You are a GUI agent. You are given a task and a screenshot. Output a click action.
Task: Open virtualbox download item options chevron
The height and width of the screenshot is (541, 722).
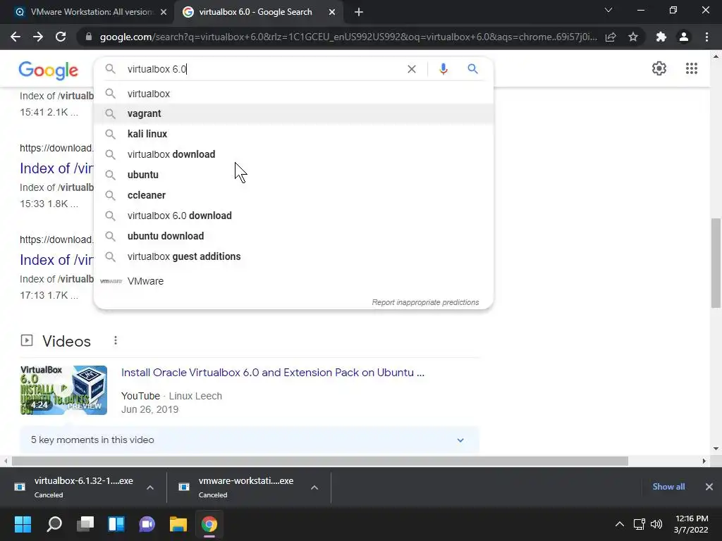click(x=150, y=487)
